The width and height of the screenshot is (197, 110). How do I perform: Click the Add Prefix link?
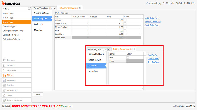coord(152,55)
